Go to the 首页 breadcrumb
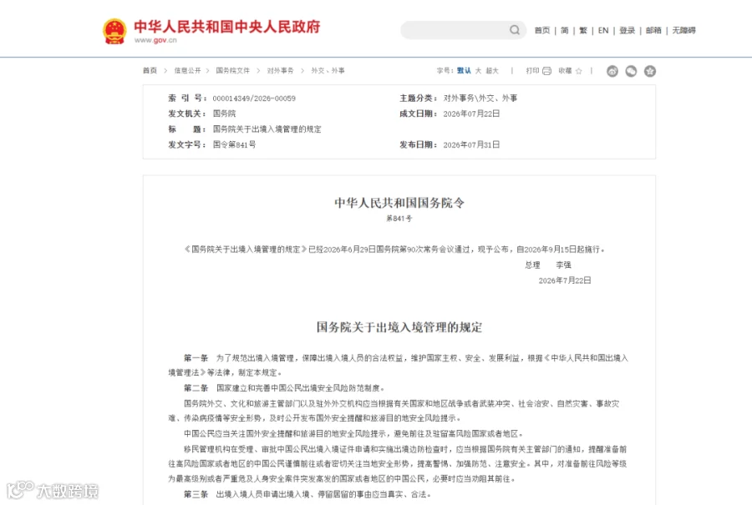Viewport: 752px width, 505px height. click(150, 70)
